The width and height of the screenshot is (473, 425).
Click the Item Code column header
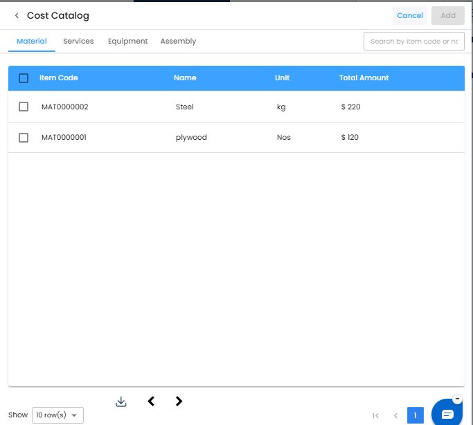[x=59, y=78]
